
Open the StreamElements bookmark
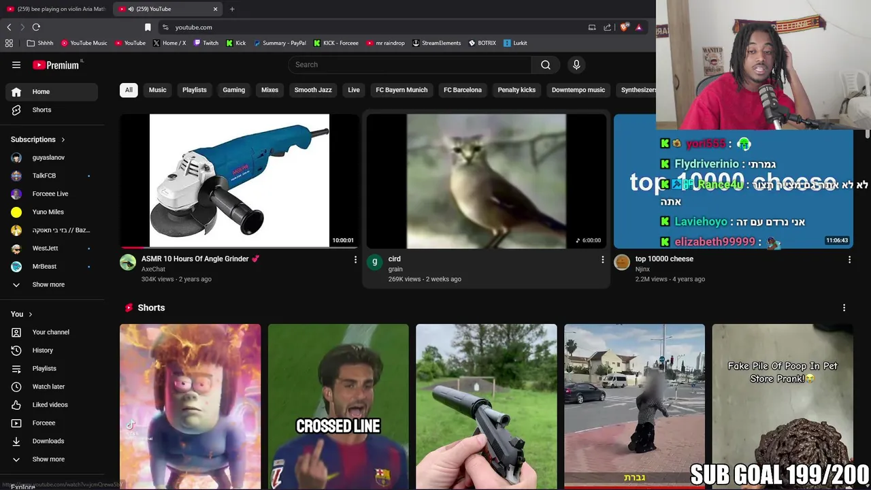click(x=436, y=43)
